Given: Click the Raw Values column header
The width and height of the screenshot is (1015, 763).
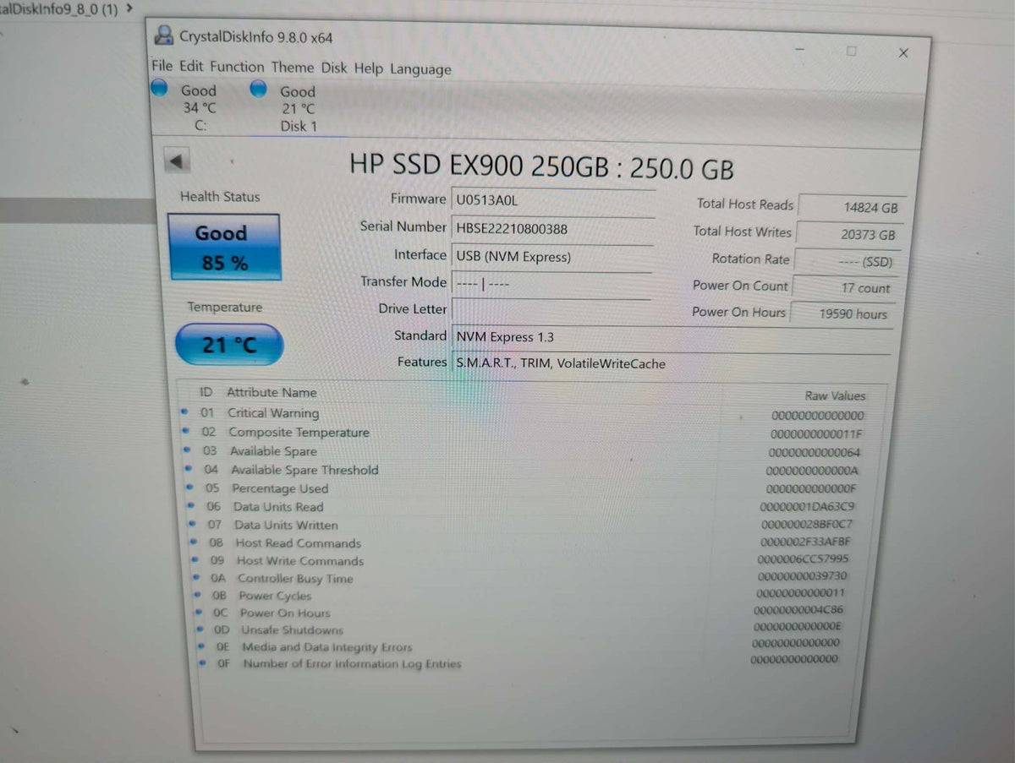Looking at the screenshot, I should click(835, 395).
